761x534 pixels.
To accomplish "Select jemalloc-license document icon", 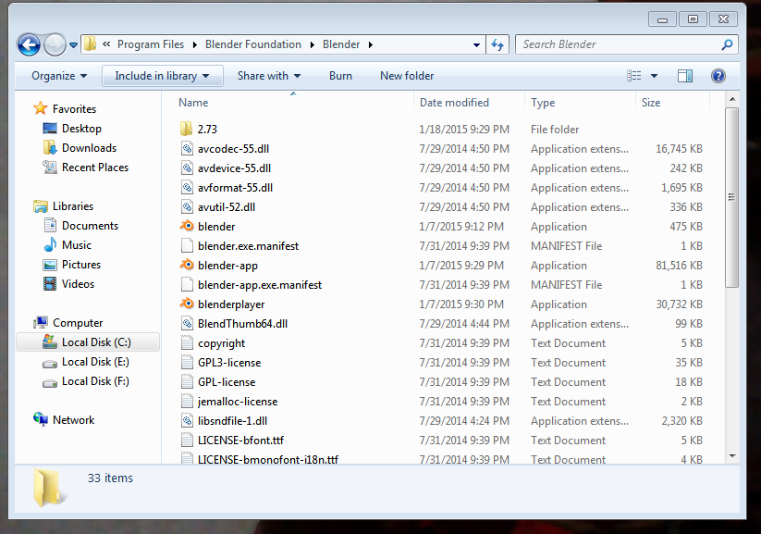I will click(x=187, y=401).
